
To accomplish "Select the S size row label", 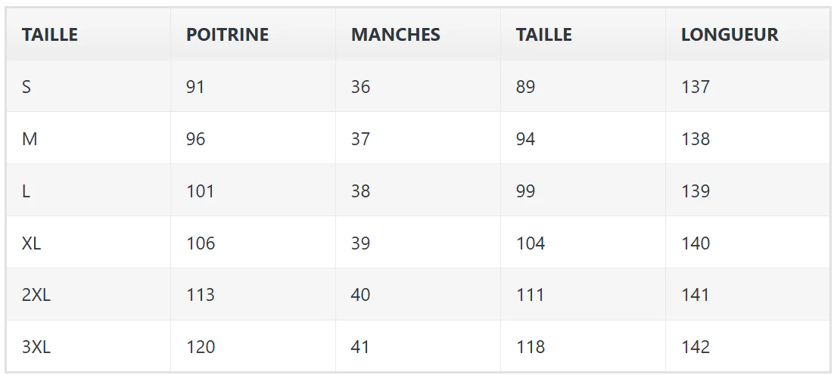I will click(26, 87).
